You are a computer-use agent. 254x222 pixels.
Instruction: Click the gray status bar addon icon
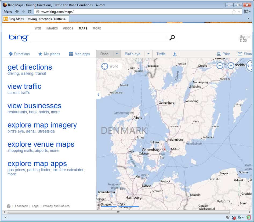(x=228, y=218)
